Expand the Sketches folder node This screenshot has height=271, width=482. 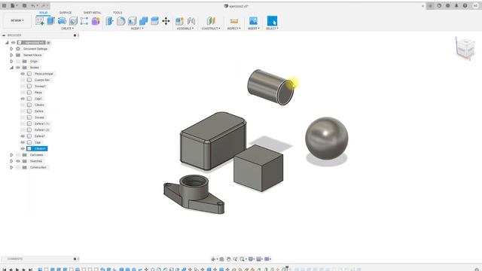click(11, 161)
